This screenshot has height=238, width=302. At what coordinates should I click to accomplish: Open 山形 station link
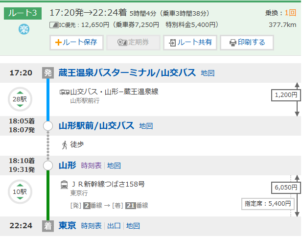point(67,166)
